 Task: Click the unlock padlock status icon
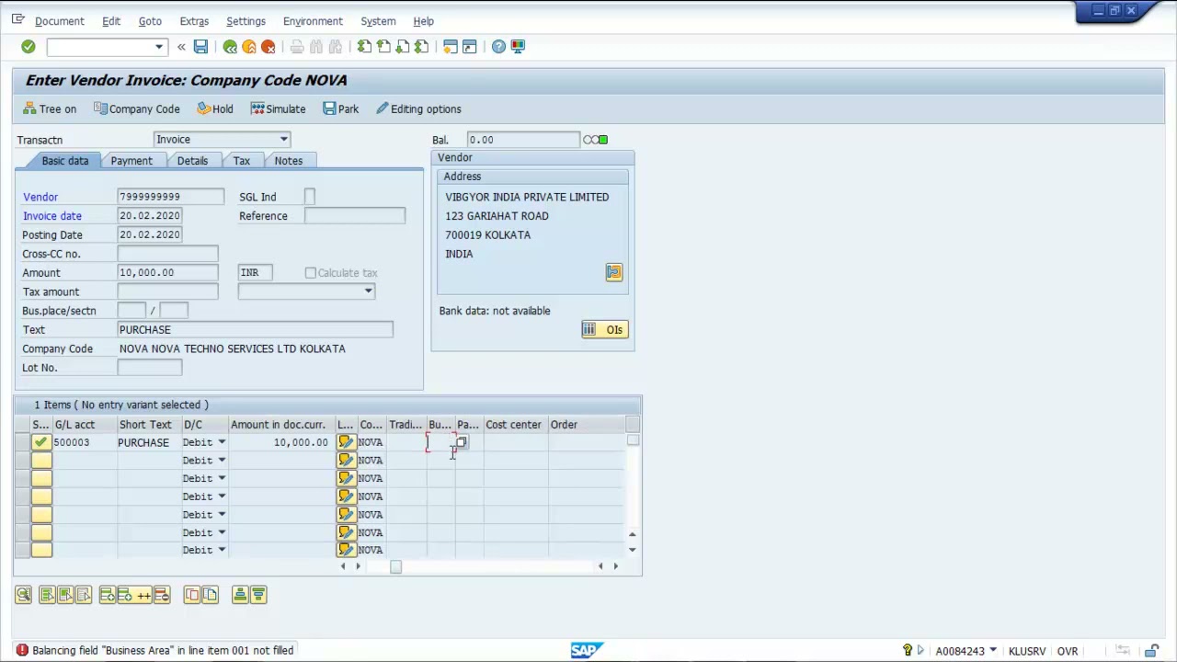pyautogui.click(x=1151, y=651)
